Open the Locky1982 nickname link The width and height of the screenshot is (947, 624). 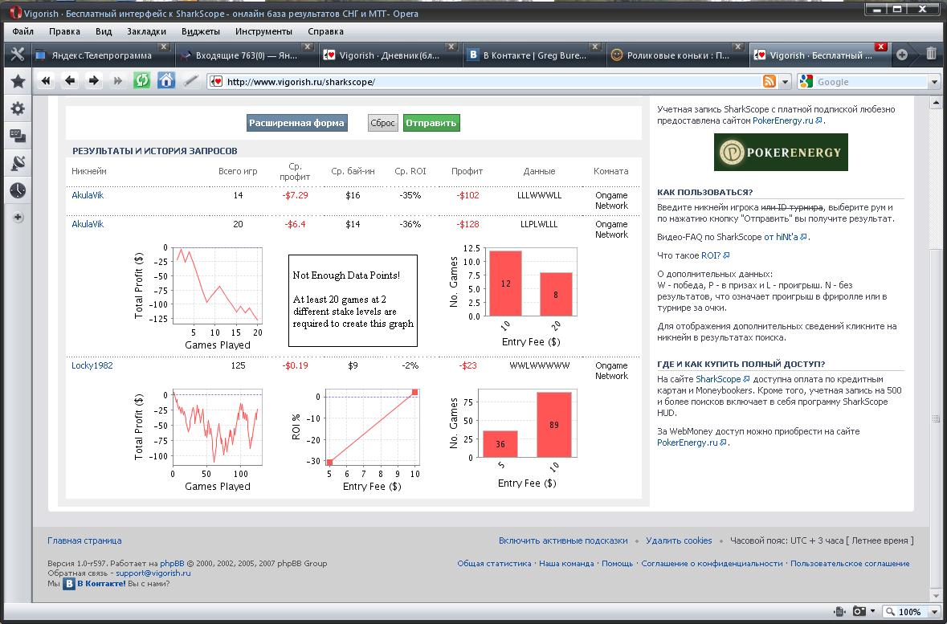point(92,365)
